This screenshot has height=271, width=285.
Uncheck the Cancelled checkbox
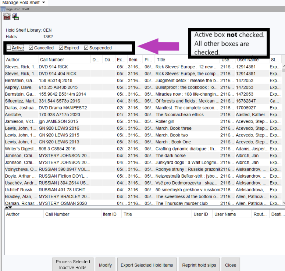click(x=31, y=48)
